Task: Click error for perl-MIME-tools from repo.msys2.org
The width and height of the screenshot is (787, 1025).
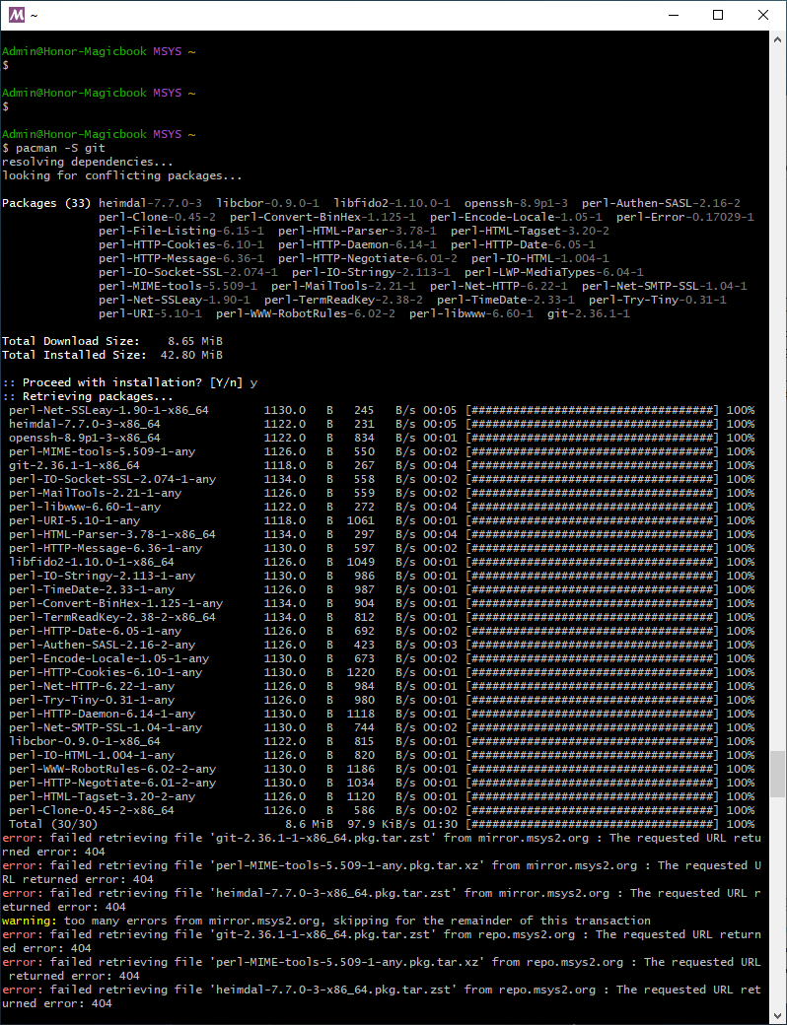Action: point(382,969)
